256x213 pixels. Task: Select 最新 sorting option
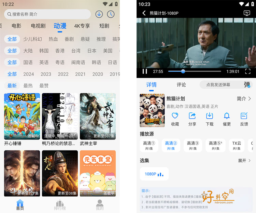(x=12, y=85)
